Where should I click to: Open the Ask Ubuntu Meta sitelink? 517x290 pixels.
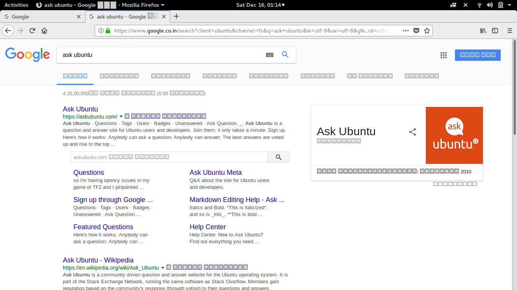(216, 173)
